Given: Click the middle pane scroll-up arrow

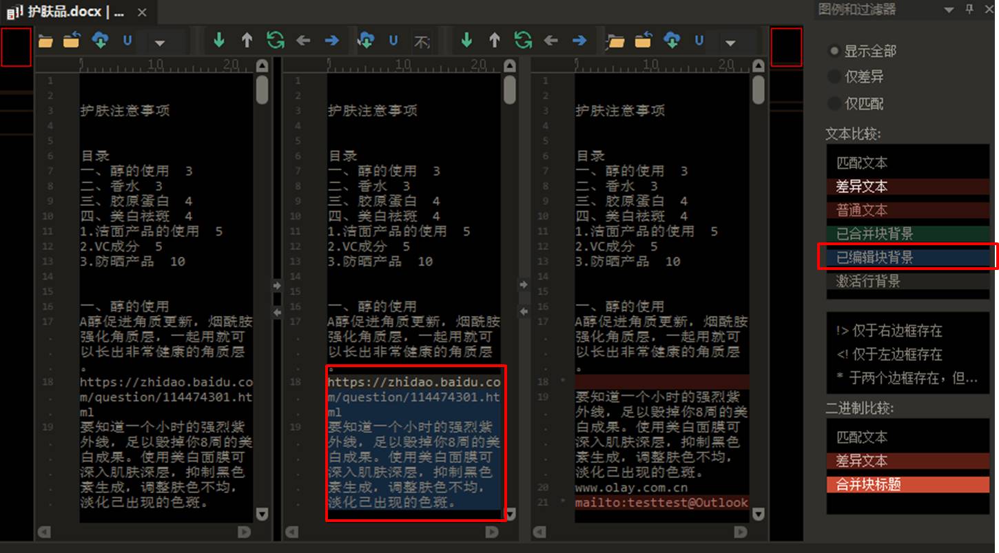Looking at the screenshot, I should tap(509, 66).
